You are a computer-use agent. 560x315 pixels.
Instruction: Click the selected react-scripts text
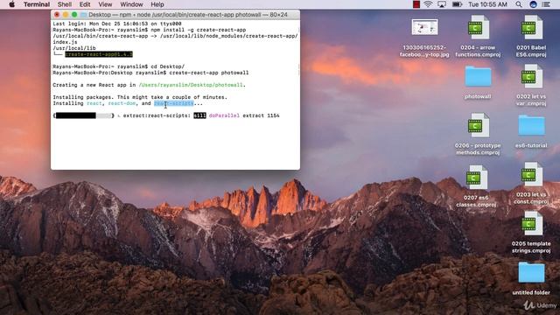pos(174,103)
